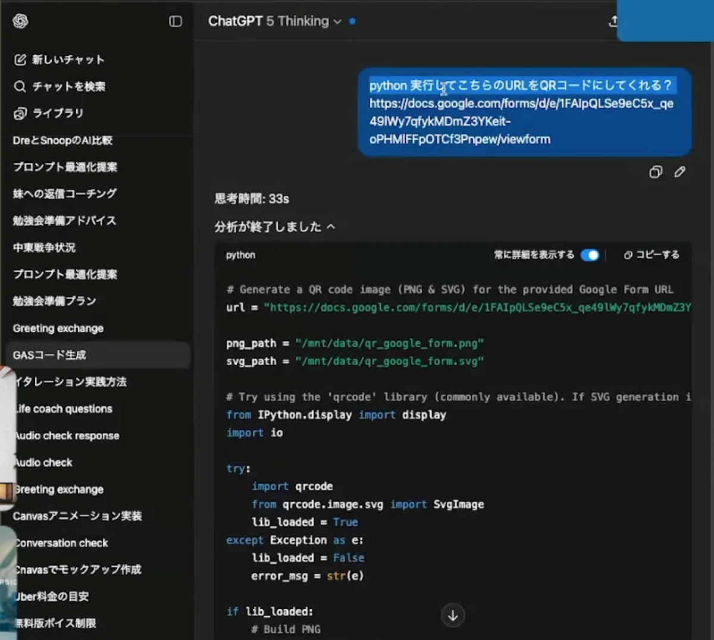The width and height of the screenshot is (714, 640).
Task: Copy the user message with copy icon
Action: point(655,172)
